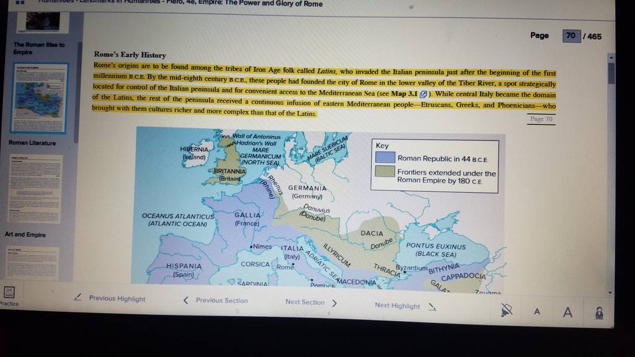Click the blue Roman Republic key swatch
Image resolution: width=635 pixels, height=357 pixels.
click(x=384, y=157)
